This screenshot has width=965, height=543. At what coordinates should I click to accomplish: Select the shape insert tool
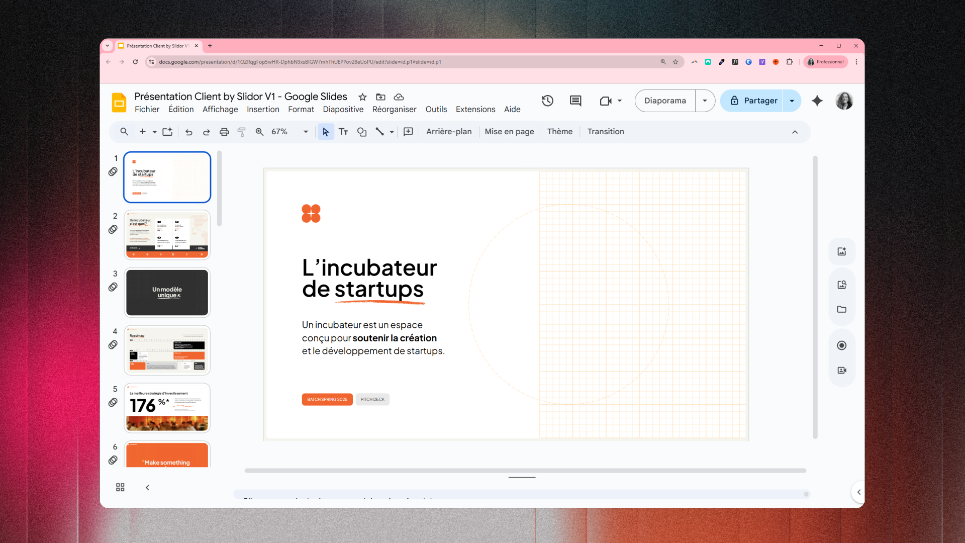click(x=362, y=132)
